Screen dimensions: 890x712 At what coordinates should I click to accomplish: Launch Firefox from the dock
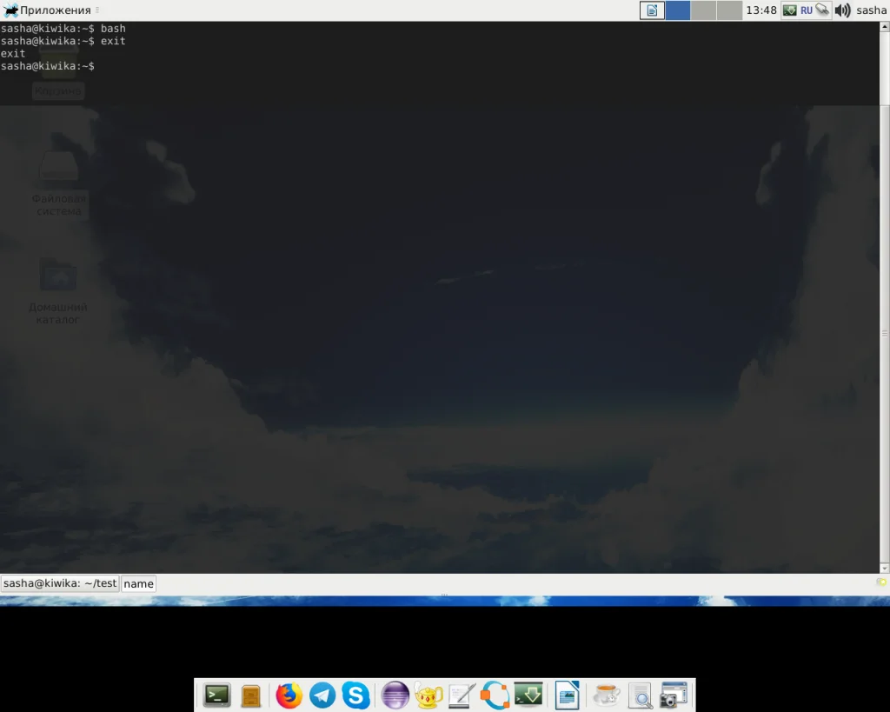(289, 695)
